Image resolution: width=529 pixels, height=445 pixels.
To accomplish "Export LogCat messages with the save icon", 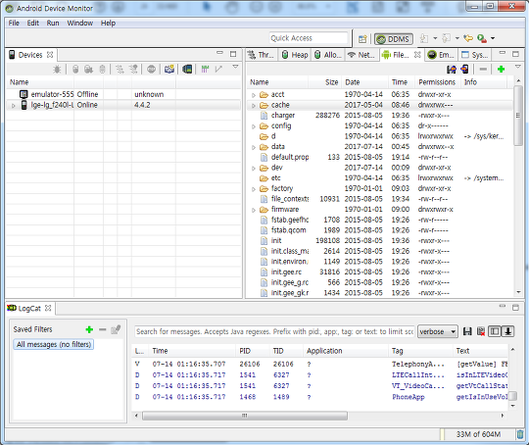I will 467,331.
